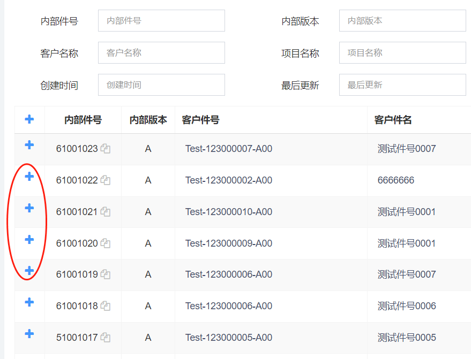Copy part number 51001017
Image resolution: width=471 pixels, height=359 pixels.
[x=106, y=338]
